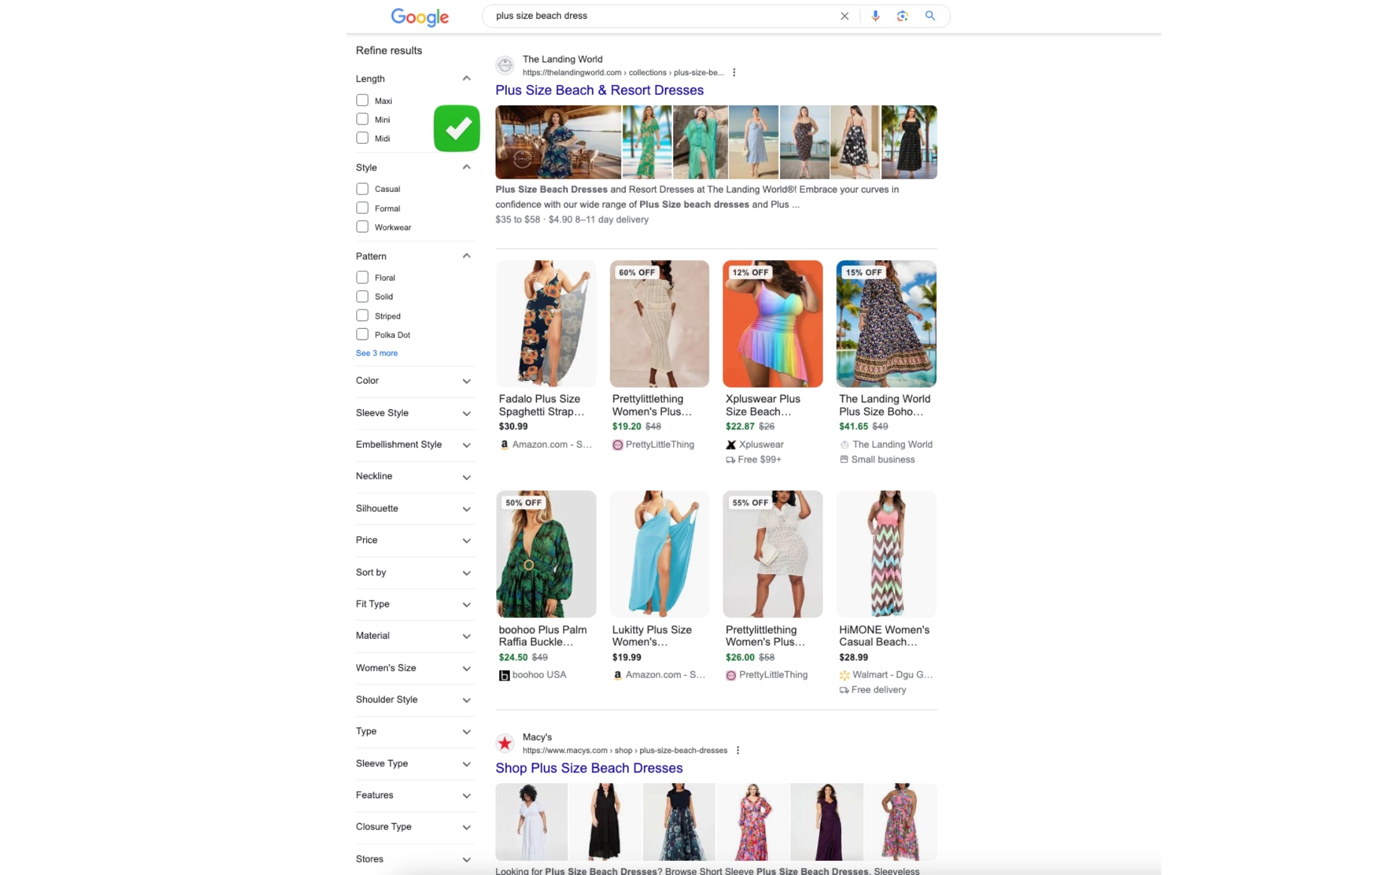This screenshot has width=1375, height=875.
Task: Check the Maxi length filter
Action: tap(362, 100)
